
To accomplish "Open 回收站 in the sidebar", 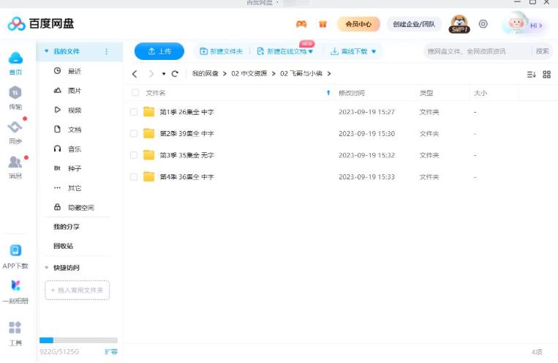I will click(x=63, y=246).
